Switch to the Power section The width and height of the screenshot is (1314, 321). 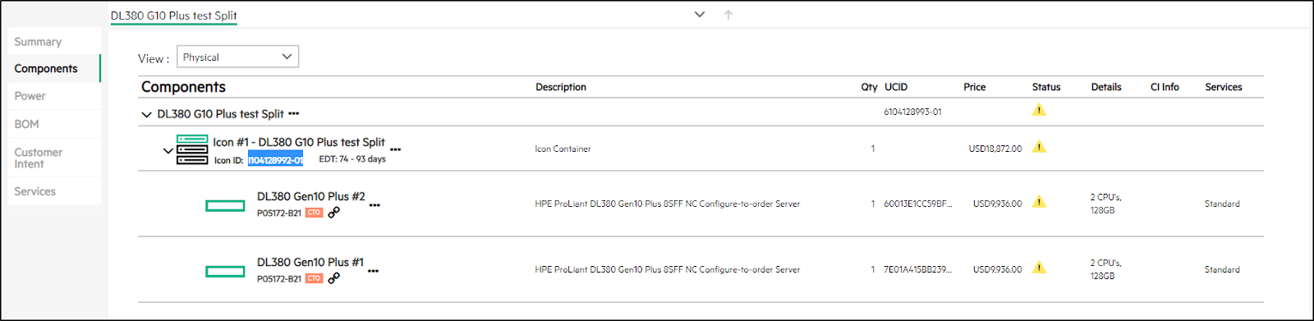coord(30,96)
